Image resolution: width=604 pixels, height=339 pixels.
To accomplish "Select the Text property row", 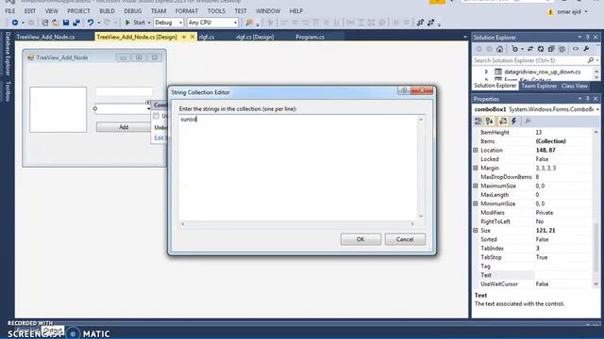I will [x=533, y=275].
